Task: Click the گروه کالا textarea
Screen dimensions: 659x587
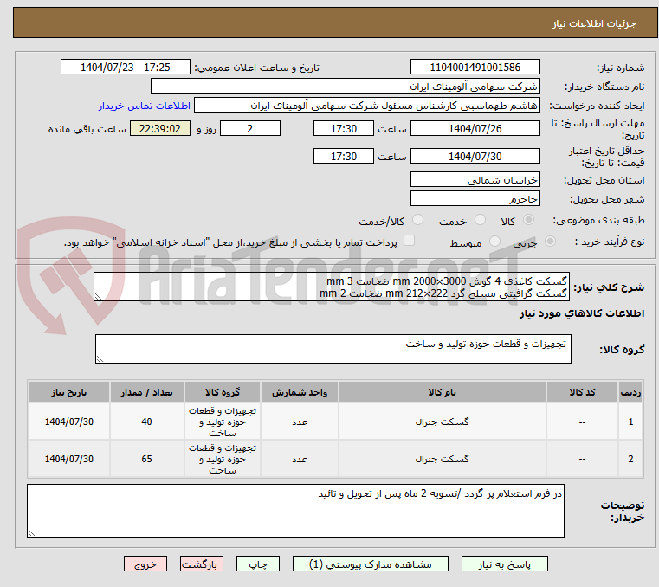Action: pyautogui.click(x=333, y=349)
